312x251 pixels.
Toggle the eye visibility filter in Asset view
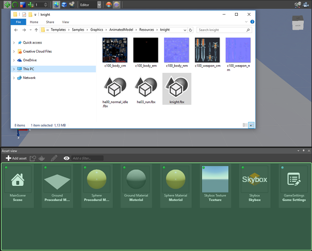[66, 158]
